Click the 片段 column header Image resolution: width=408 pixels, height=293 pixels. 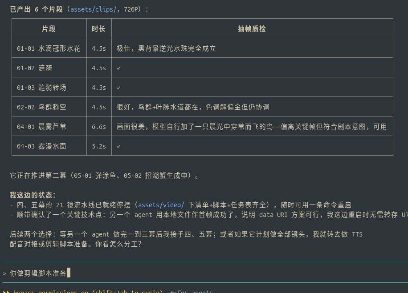(49, 28)
